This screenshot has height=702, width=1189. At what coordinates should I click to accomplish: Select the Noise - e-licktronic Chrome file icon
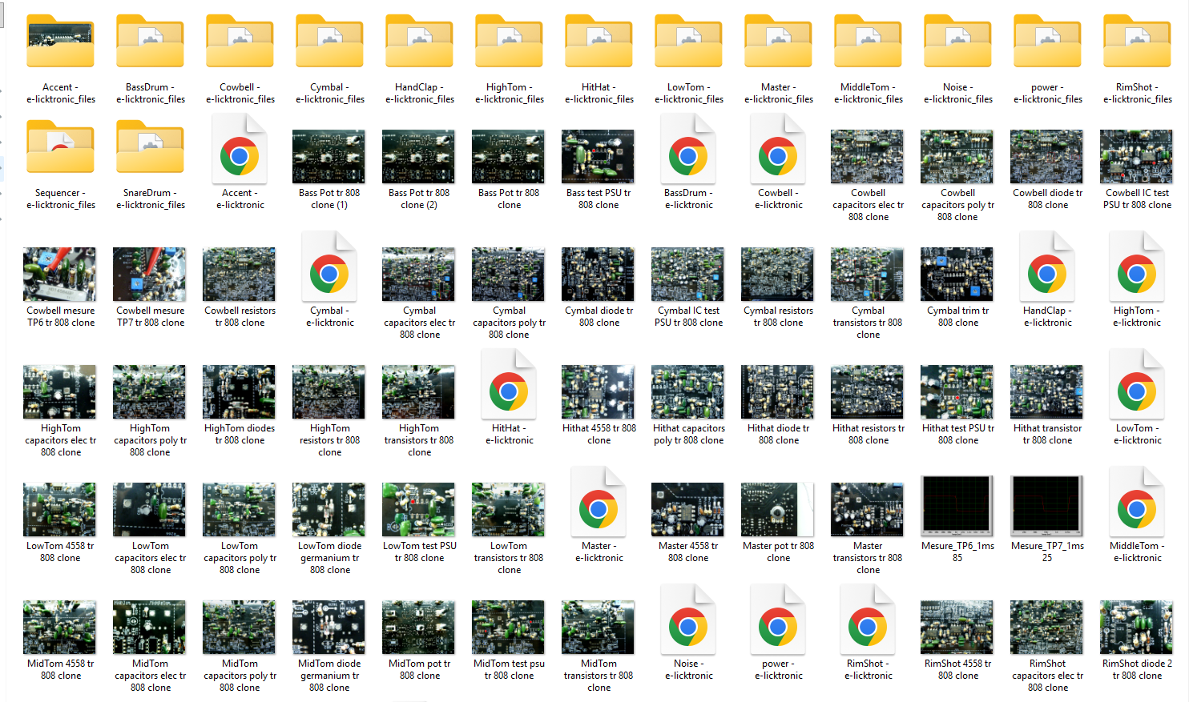point(688,620)
